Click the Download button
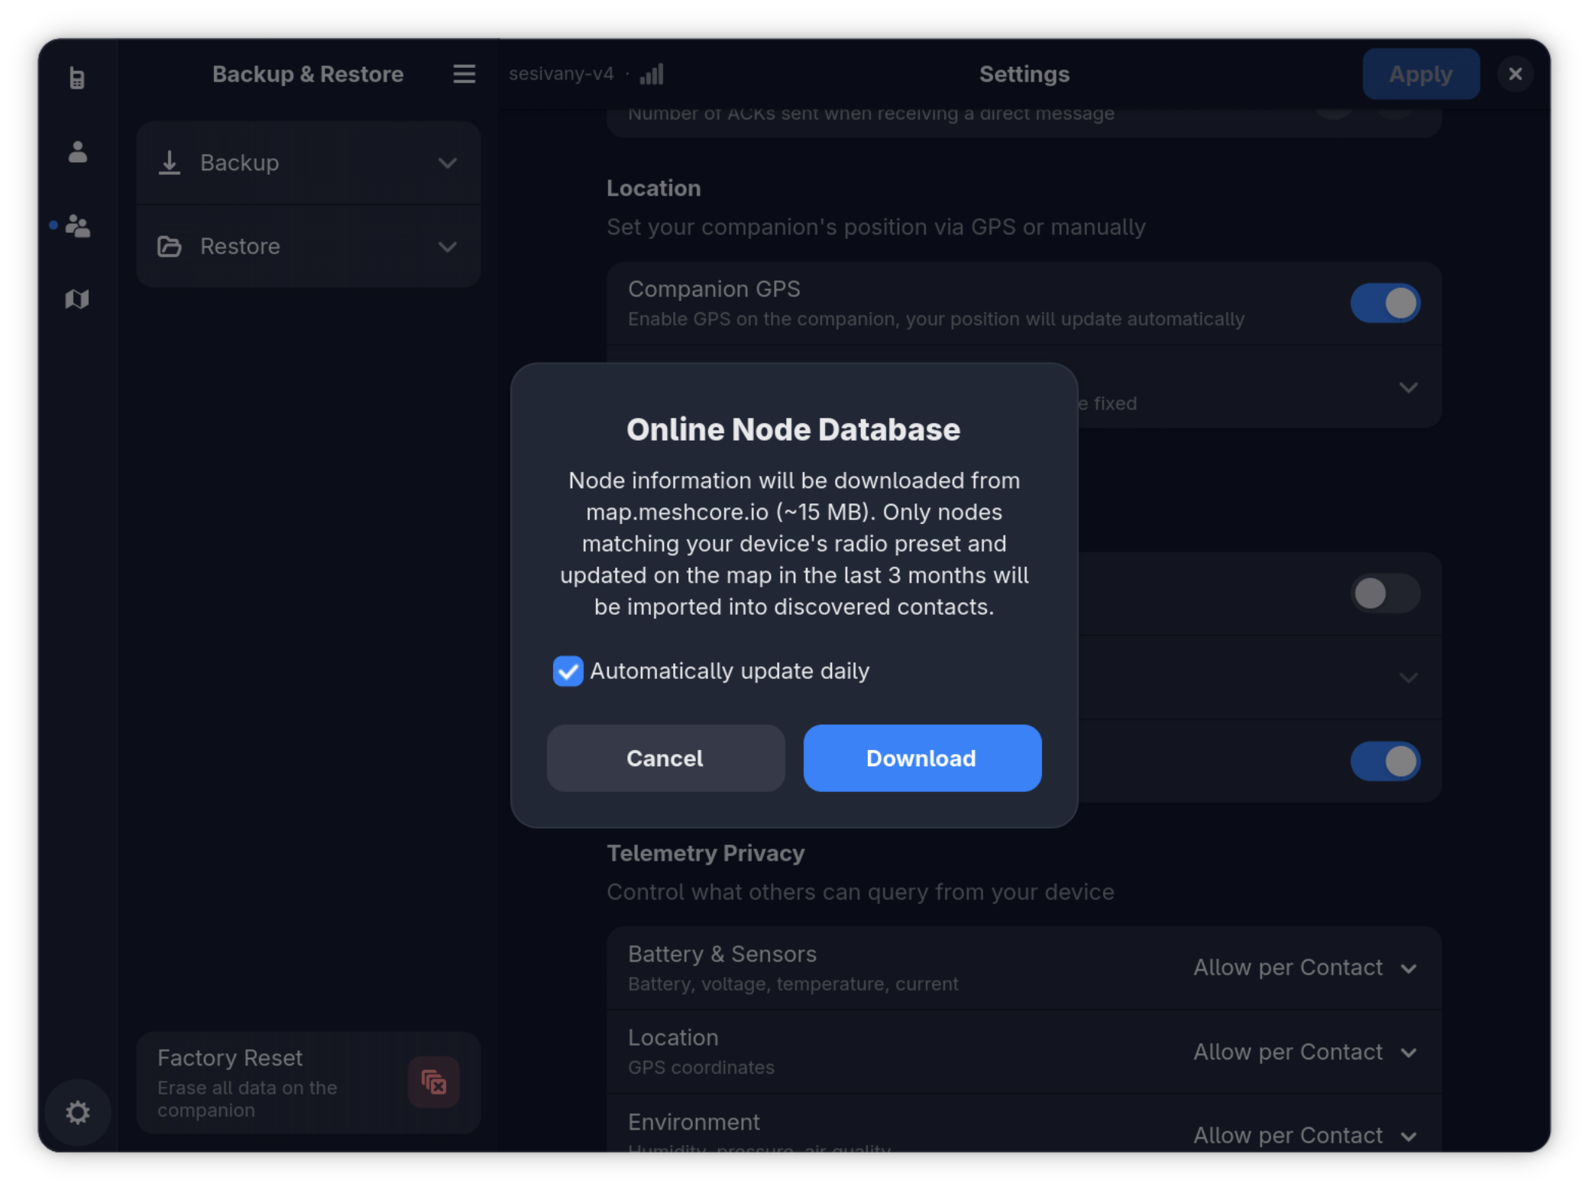 click(922, 758)
